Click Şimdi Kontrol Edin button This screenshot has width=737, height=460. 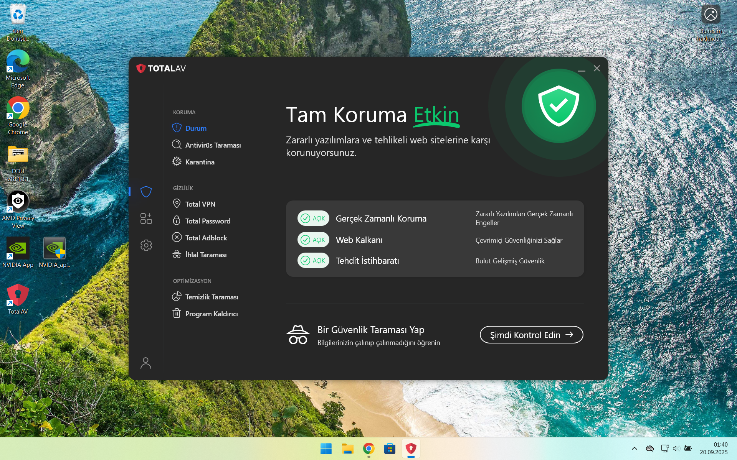(x=531, y=335)
